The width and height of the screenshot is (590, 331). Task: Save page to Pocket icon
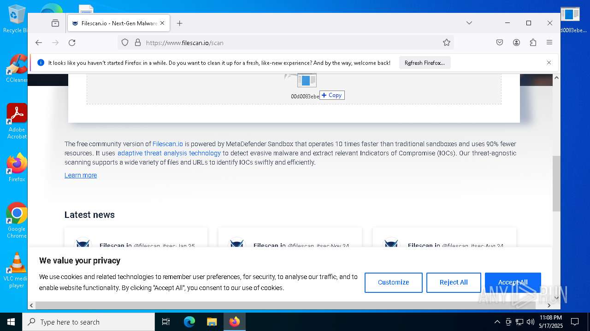(500, 43)
